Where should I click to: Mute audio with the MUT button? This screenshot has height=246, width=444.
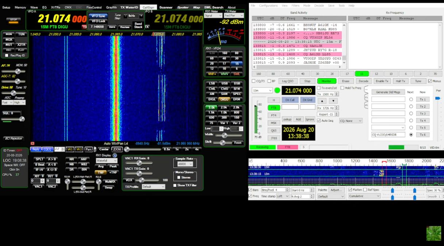pos(9,45)
